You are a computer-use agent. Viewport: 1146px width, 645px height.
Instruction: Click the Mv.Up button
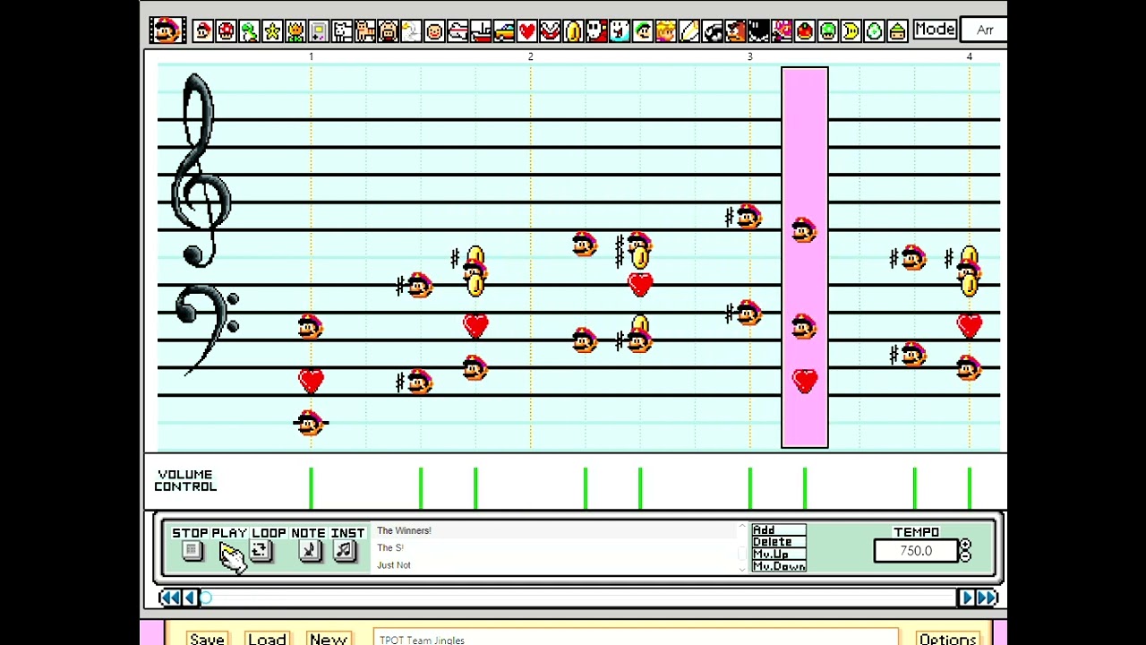(779, 554)
